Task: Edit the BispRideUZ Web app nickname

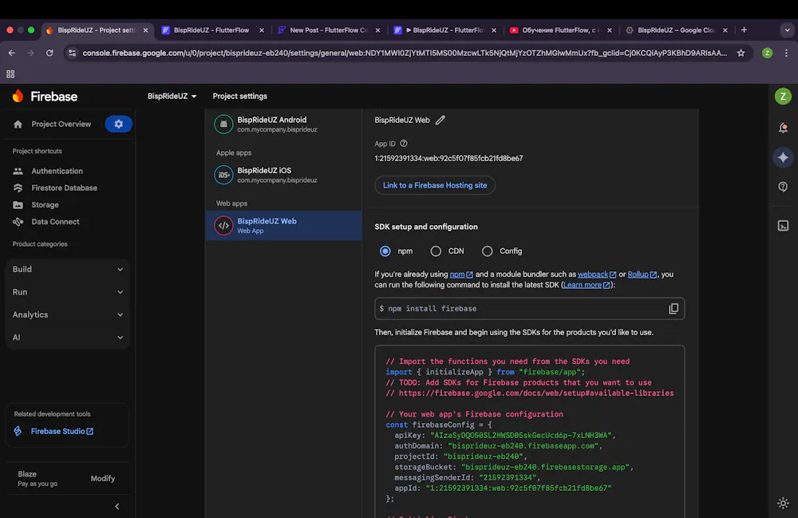Action: tap(440, 121)
